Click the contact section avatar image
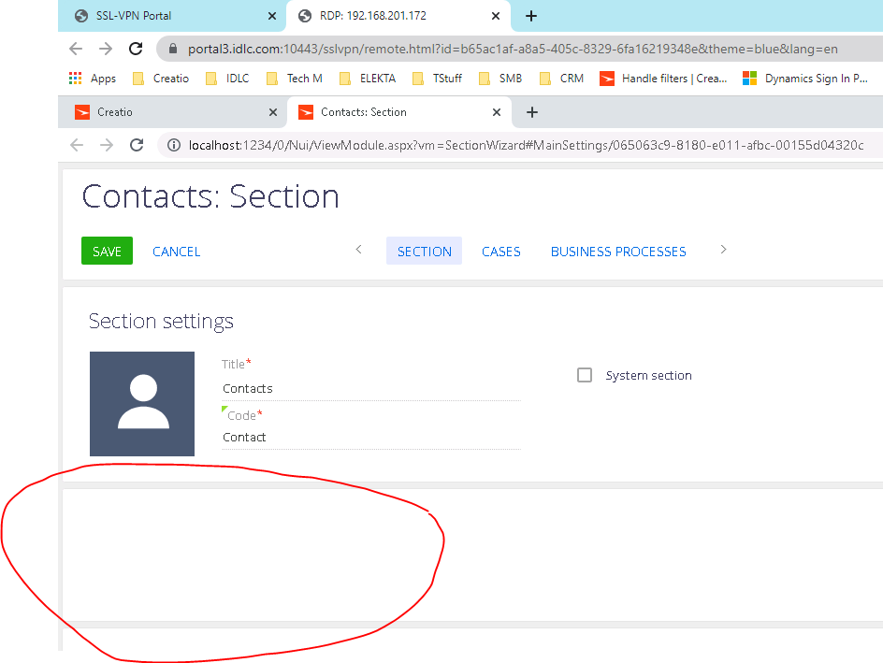 [142, 404]
